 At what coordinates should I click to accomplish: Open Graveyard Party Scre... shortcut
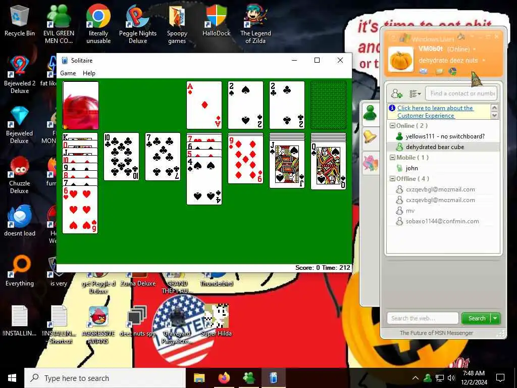(x=177, y=325)
